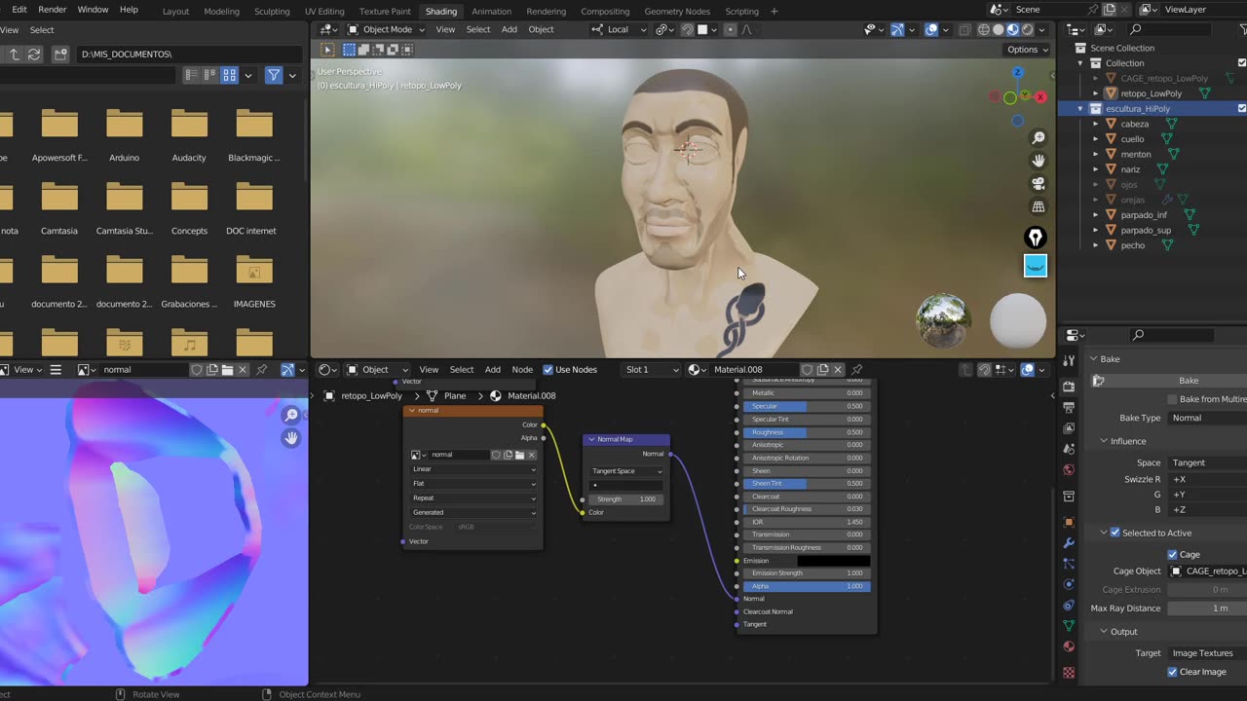Select solid viewport shading mode
This screenshot has height=701, width=1247.
coord(999,29)
